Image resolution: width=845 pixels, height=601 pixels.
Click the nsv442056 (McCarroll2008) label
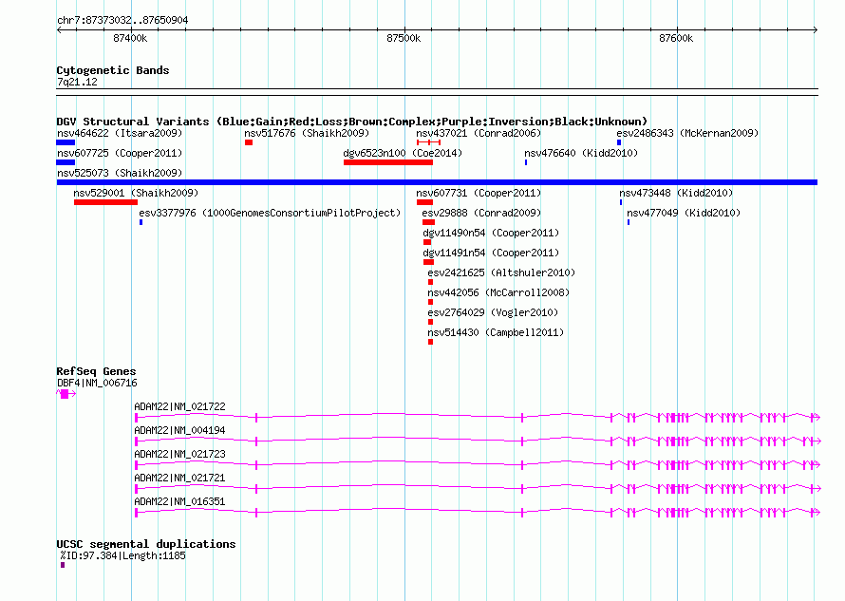(498, 292)
